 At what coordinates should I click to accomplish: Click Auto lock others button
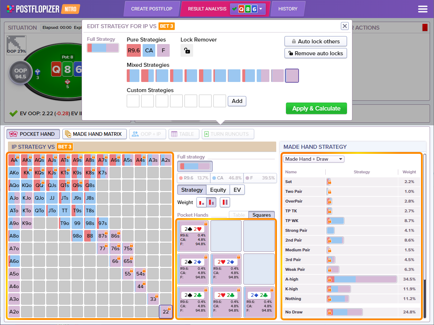click(316, 42)
